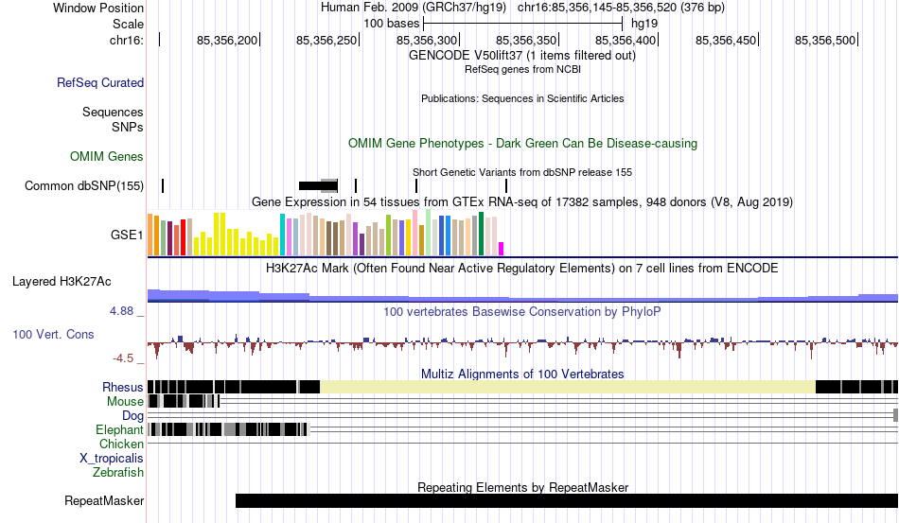Click the Sequences track label
This screenshot has height=523, width=899.
[x=113, y=112]
